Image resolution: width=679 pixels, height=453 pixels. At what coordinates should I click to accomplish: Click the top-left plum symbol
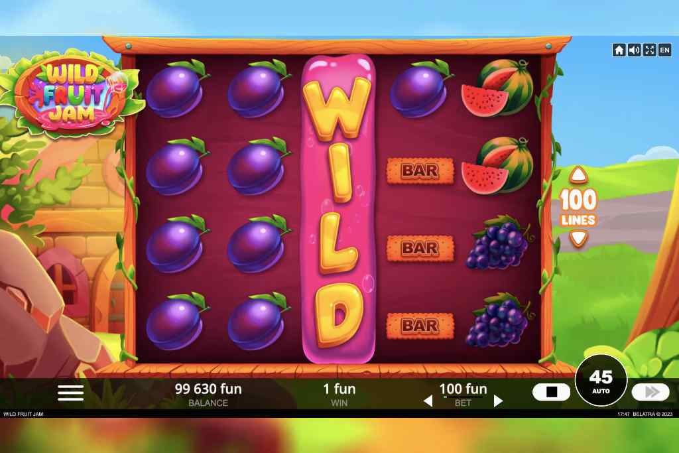coord(176,89)
